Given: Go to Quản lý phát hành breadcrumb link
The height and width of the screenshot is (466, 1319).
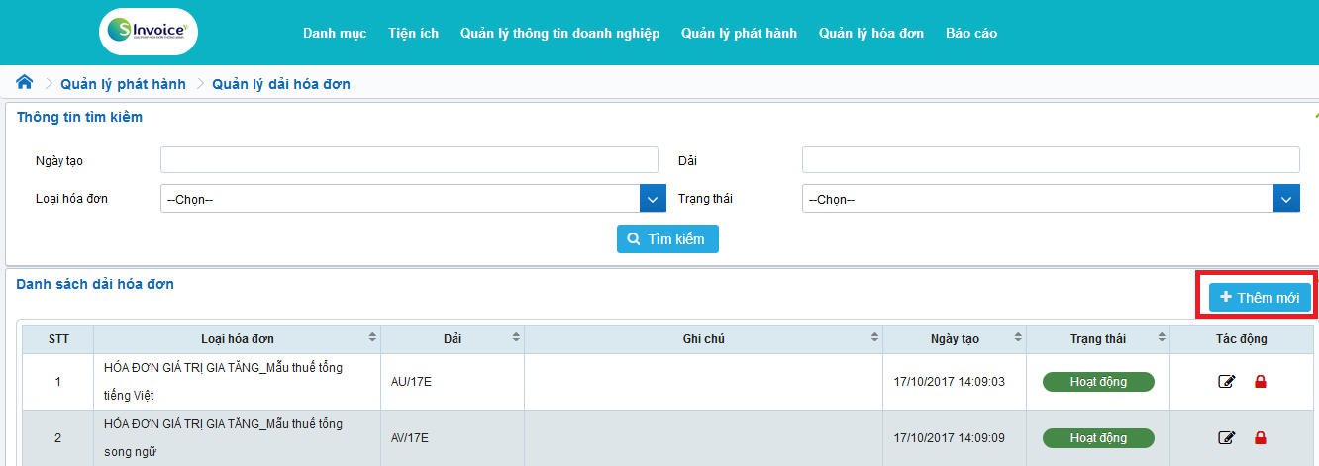Looking at the screenshot, I should (123, 84).
